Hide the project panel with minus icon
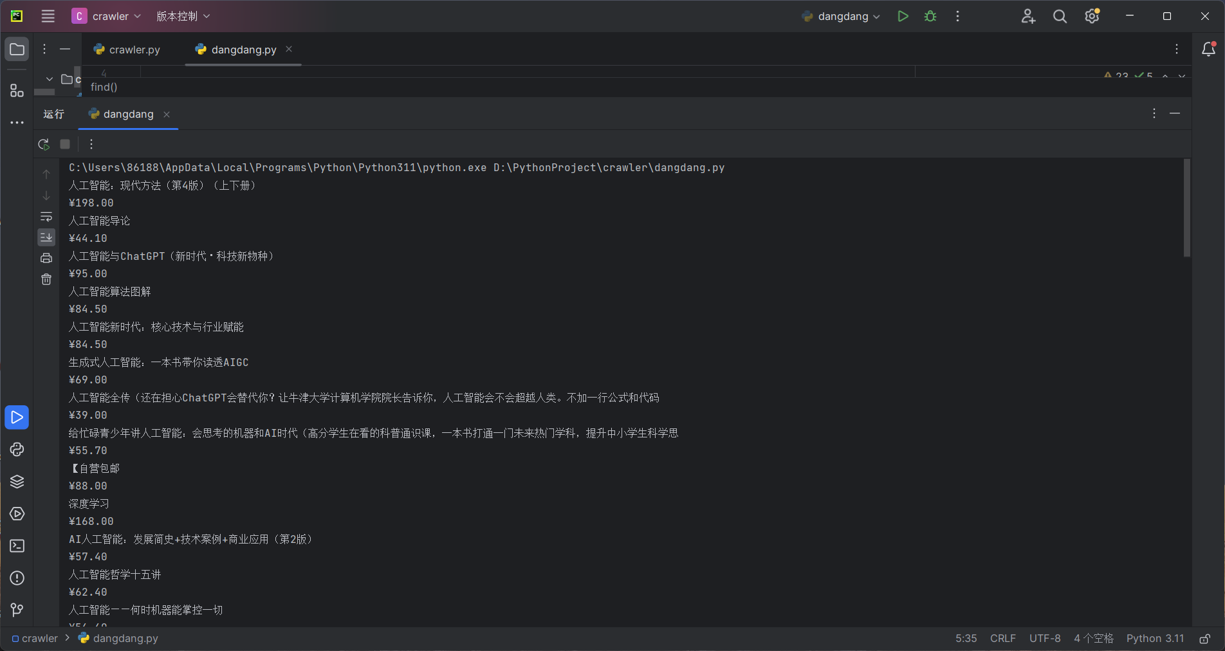This screenshot has width=1225, height=651. click(x=65, y=49)
